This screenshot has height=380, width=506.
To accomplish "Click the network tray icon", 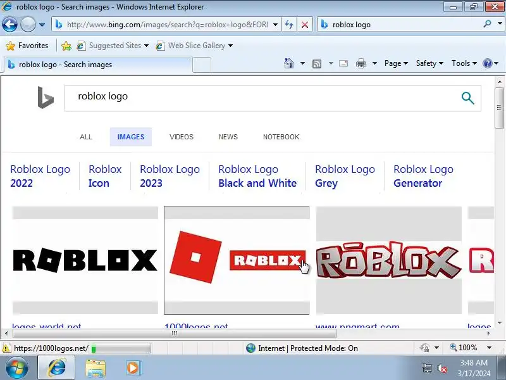I will [x=427, y=369].
